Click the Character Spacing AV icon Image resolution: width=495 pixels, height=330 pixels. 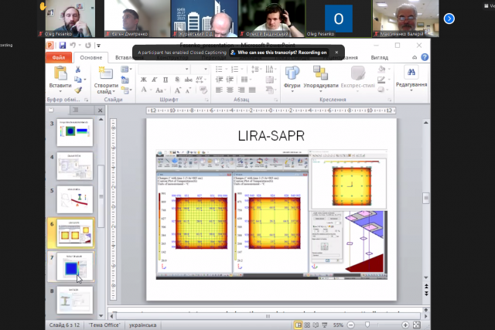(200, 80)
